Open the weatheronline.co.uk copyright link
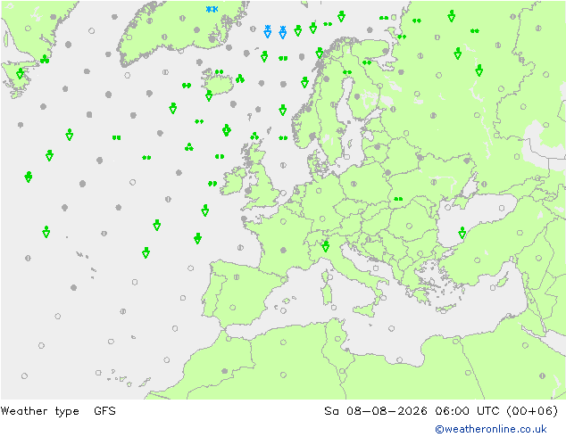566x437 pixels. 490,429
